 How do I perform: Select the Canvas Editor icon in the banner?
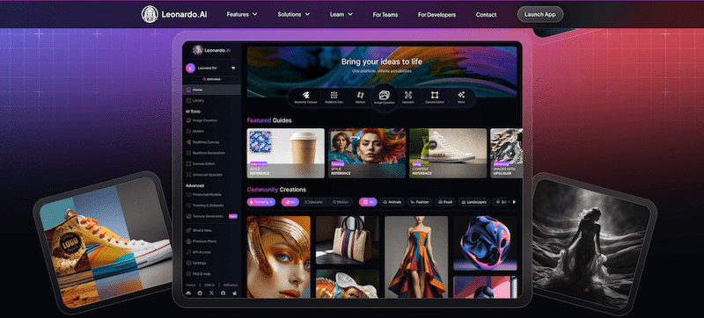tap(434, 95)
